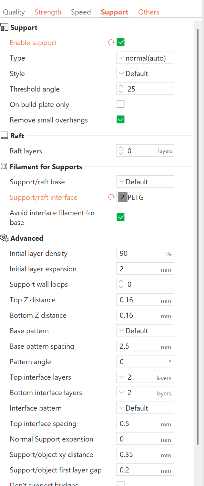
Task: Click the Filament for Supports section icon
Action: [4, 167]
